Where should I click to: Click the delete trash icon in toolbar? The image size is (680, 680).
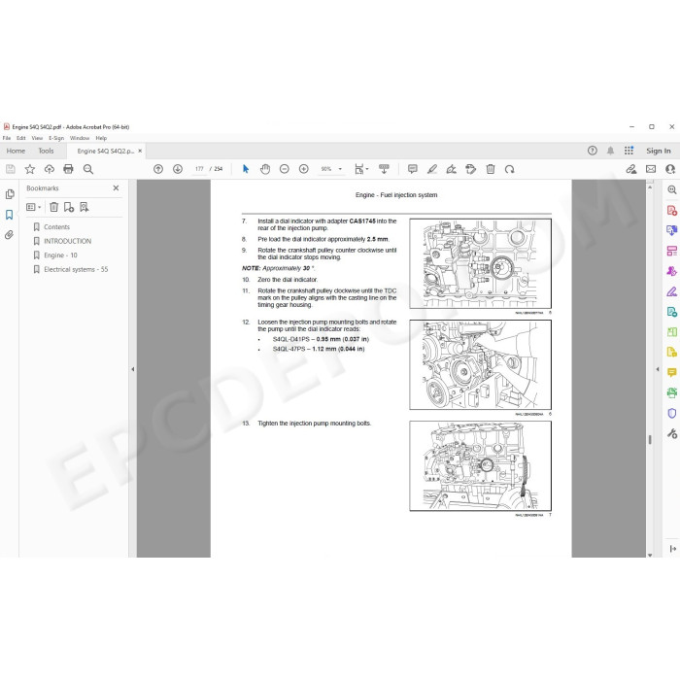coord(491,169)
